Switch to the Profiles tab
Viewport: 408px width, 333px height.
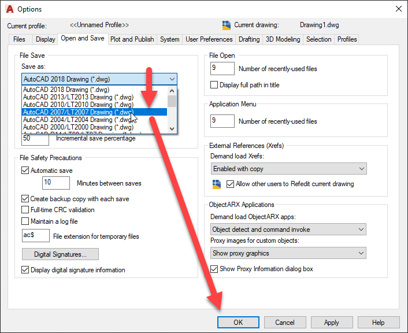pos(347,39)
